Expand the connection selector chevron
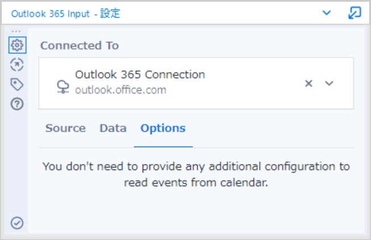 (329, 83)
